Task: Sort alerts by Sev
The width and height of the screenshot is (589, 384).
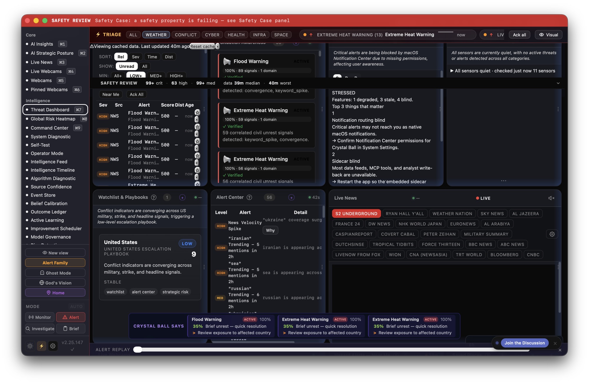Action: (x=135, y=57)
